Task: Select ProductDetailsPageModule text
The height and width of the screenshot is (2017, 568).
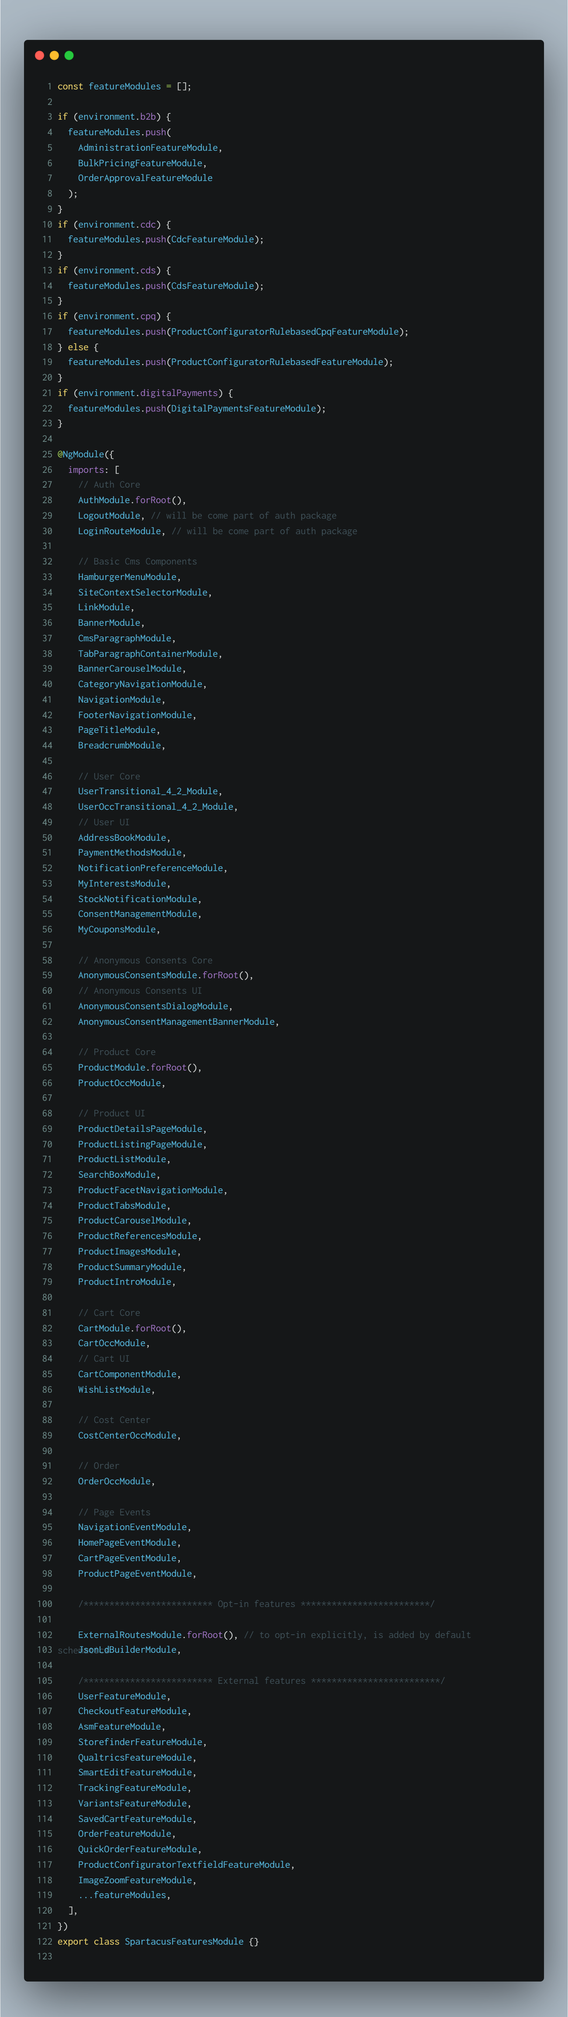Action: point(140,1129)
